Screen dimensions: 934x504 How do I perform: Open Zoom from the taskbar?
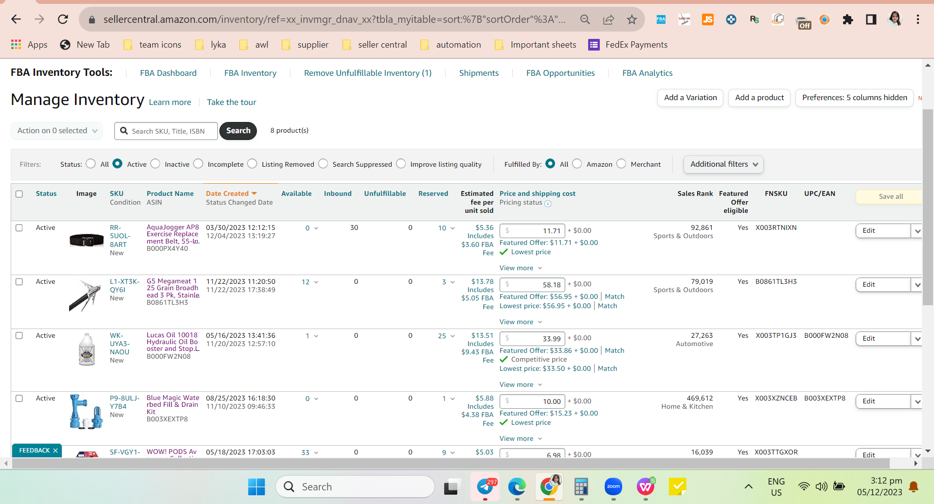[x=613, y=487]
